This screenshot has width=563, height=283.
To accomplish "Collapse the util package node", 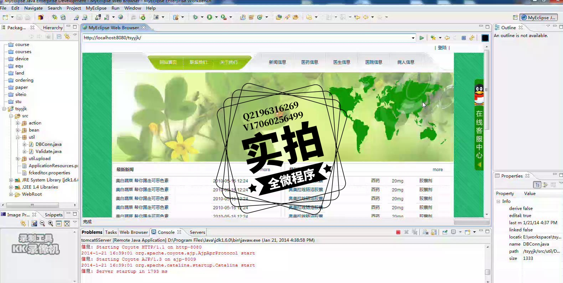I will click(18, 137).
